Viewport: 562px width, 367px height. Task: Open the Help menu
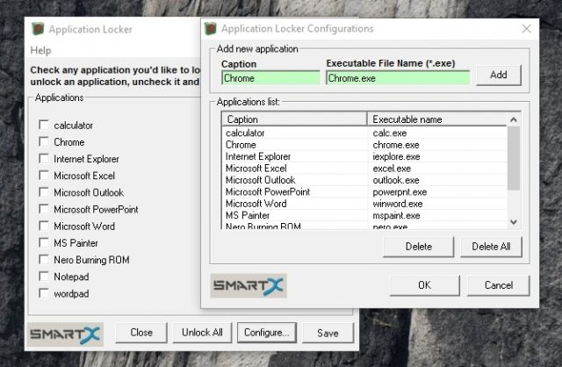(40, 50)
